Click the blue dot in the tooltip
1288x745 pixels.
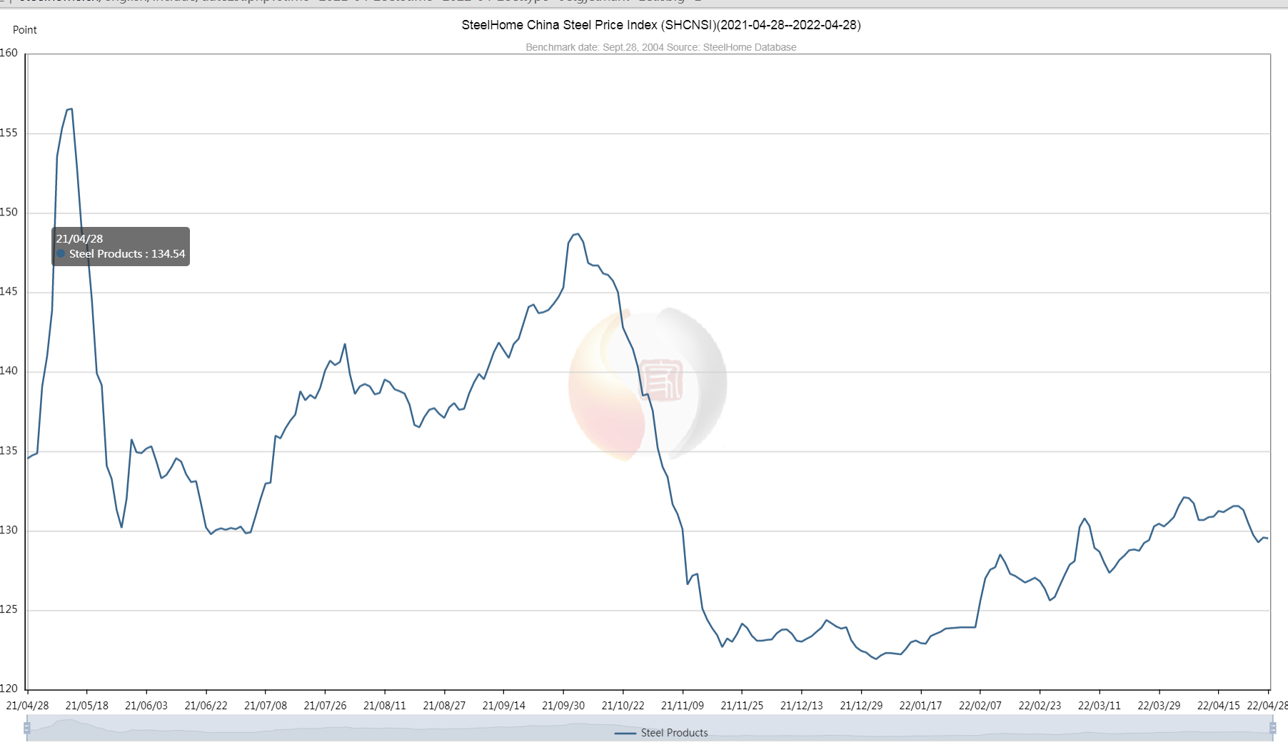(61, 254)
